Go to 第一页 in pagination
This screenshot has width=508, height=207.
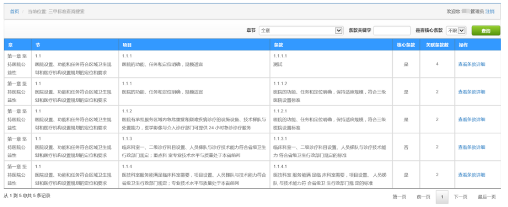coord(399,197)
